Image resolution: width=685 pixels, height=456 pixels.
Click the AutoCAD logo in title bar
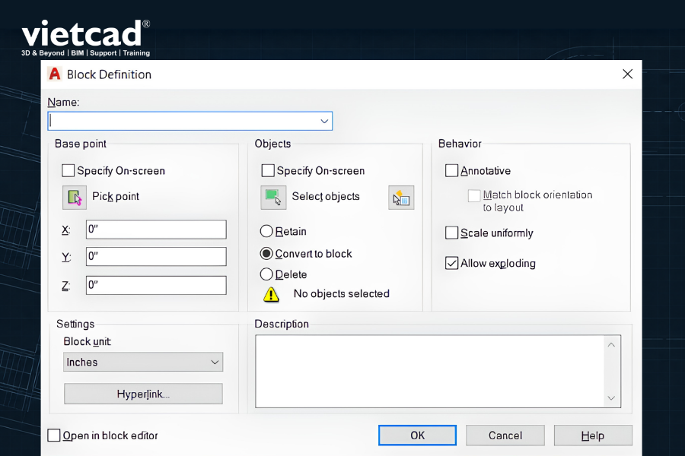coord(55,74)
